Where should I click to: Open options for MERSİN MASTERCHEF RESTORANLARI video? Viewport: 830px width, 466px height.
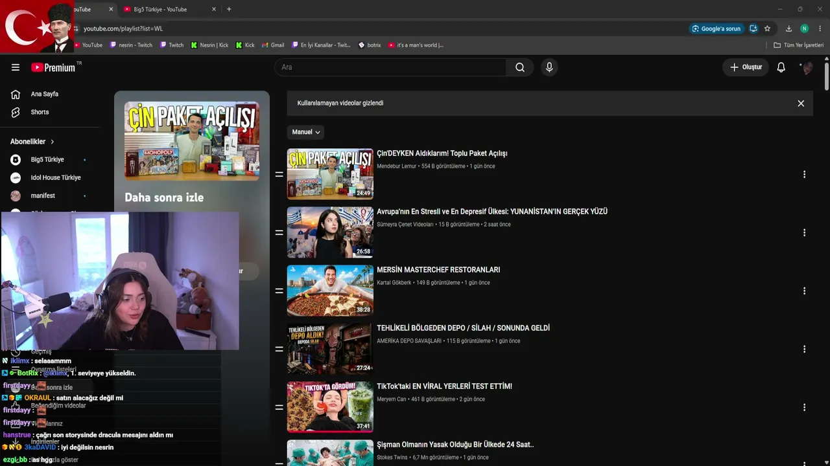point(804,291)
